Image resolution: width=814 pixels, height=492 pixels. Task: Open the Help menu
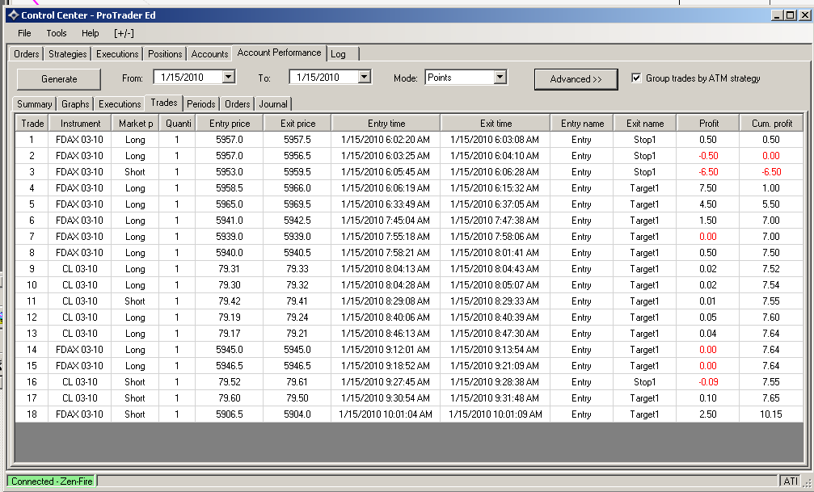click(91, 33)
